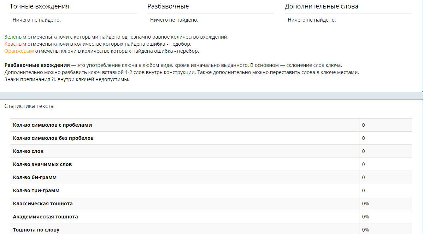Select the "Кол-во символов с пробелами" row label
423x234 pixels.
[52, 125]
